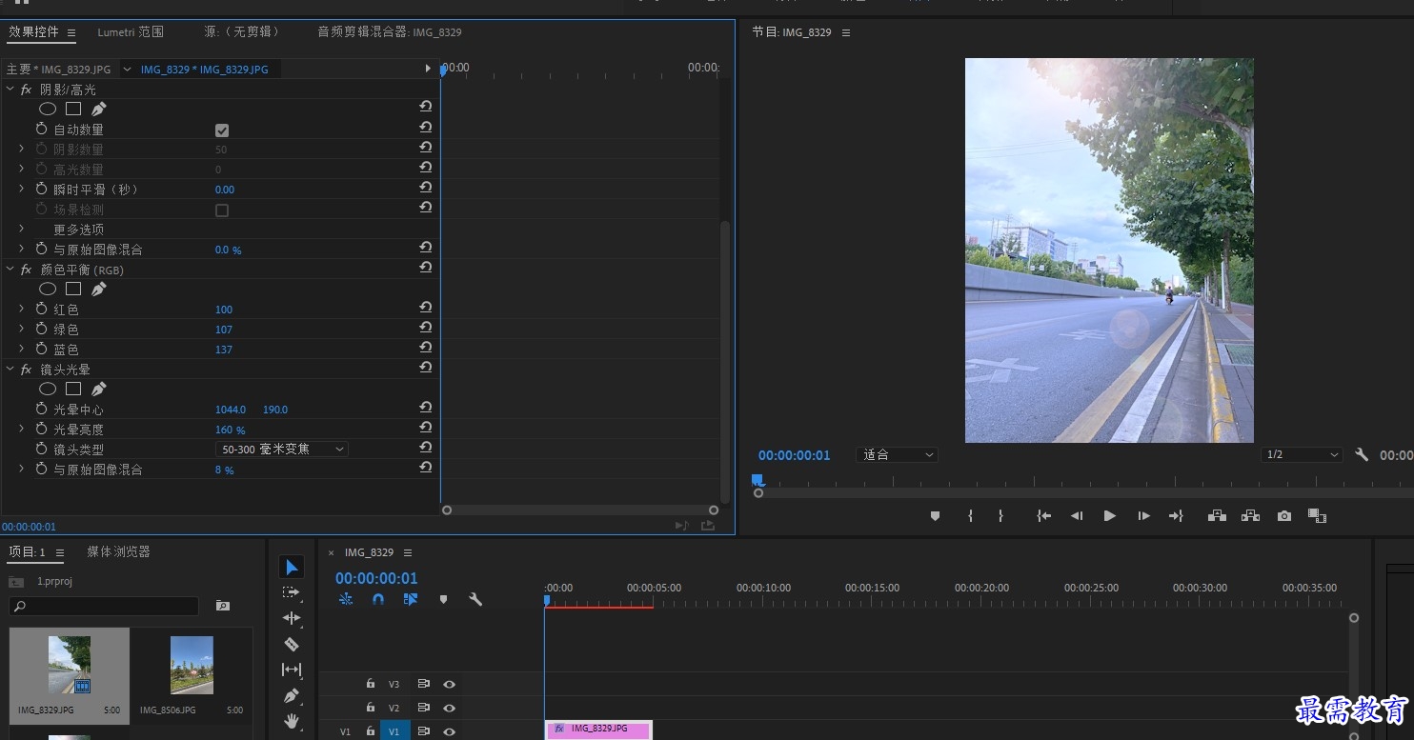Viewport: 1414px width, 740px height.
Task: Click program monitor timecode 00:00:00:01
Action: coord(795,455)
